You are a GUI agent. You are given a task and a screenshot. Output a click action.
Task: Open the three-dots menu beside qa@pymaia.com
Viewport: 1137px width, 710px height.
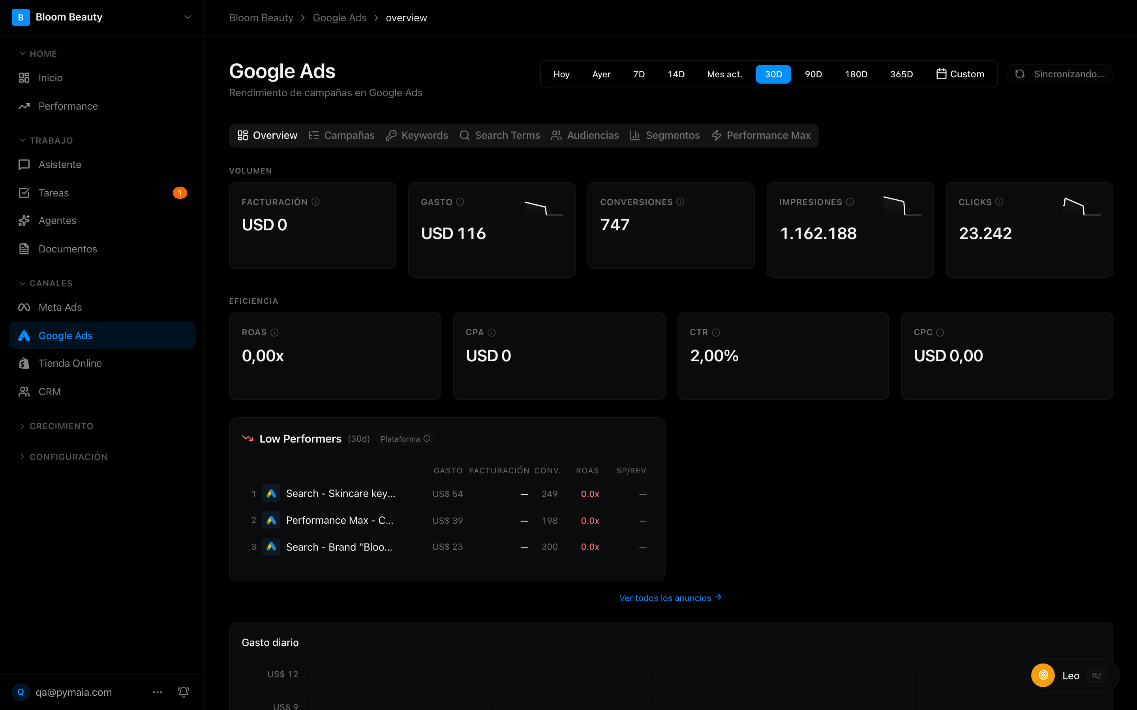(x=158, y=692)
